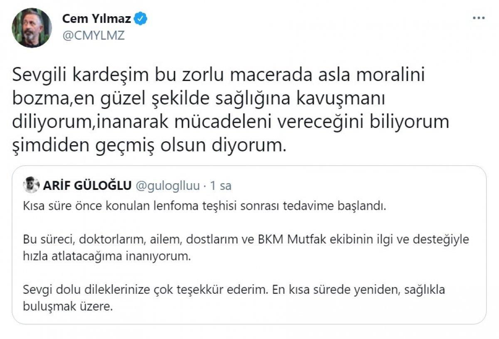Image resolution: width=499 pixels, height=339 pixels.
Task: Click the paragraph mentioning BKM Mutfak
Action: pyautogui.click(x=245, y=240)
